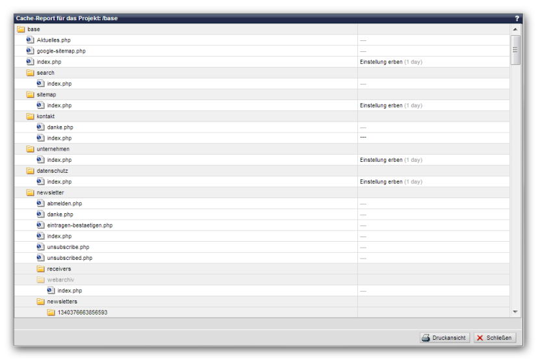The image size is (538, 360).
Task: Select the webarchiv folder label
Action: (x=60, y=279)
